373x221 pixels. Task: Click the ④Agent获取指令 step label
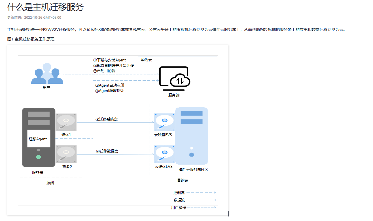pyautogui.click(x=110, y=91)
